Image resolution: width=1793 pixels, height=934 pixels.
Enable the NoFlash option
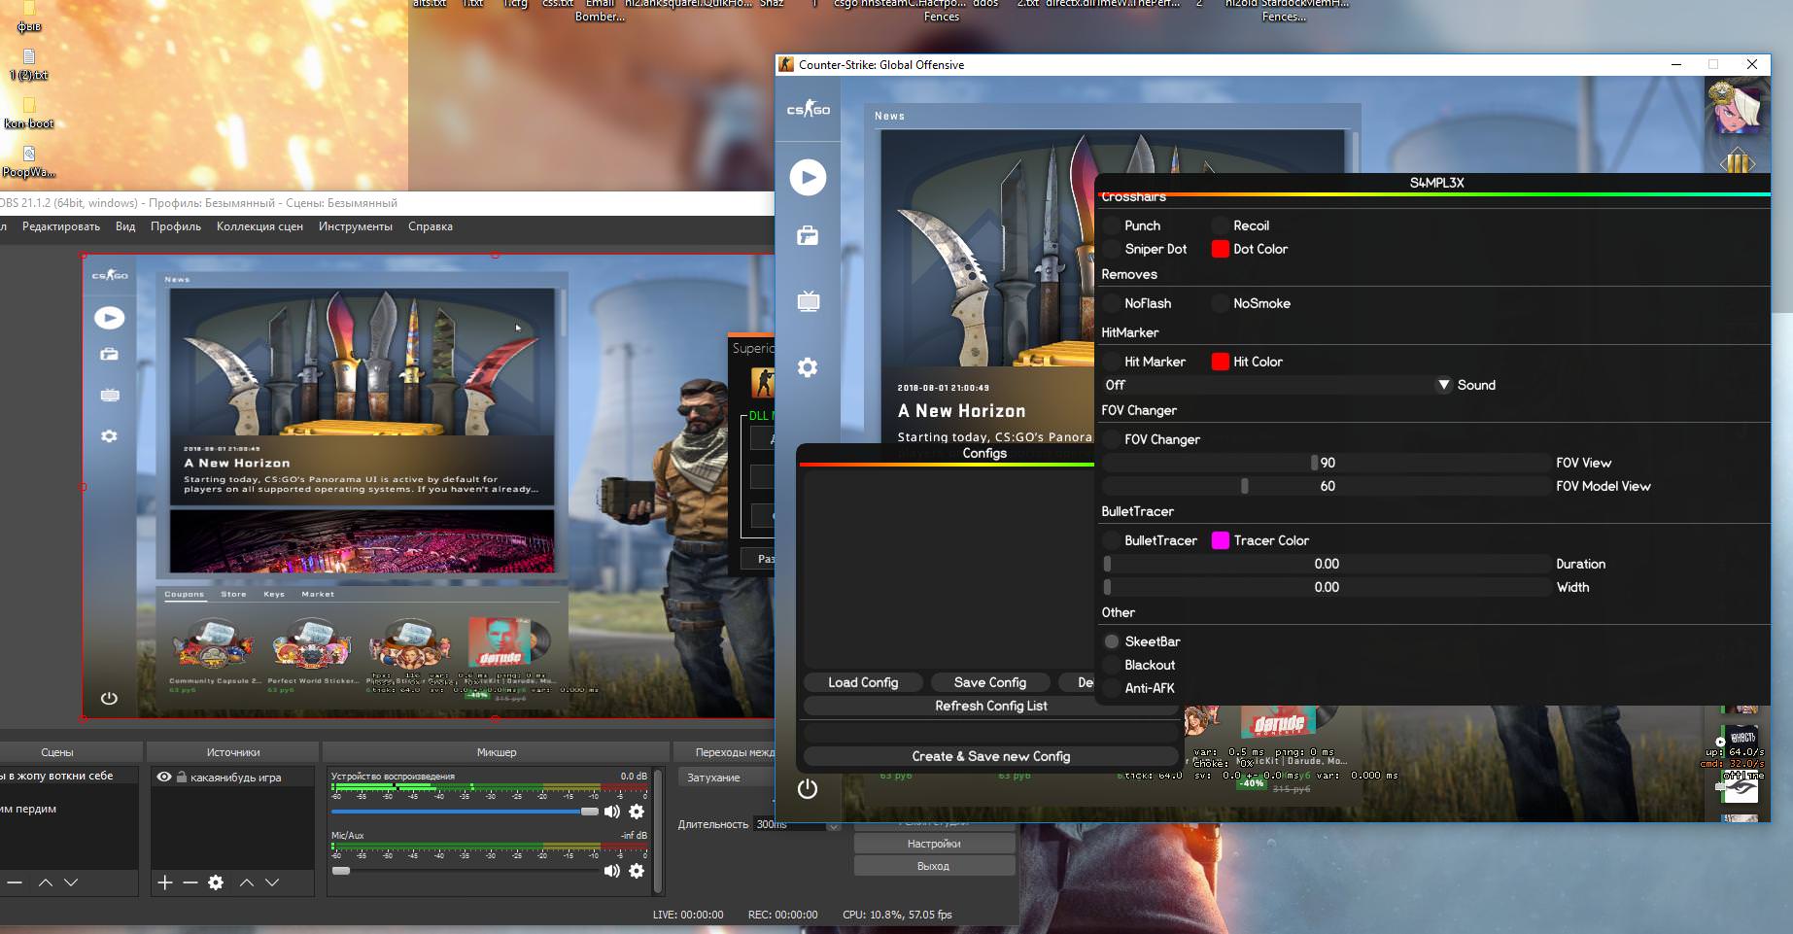pos(1112,303)
